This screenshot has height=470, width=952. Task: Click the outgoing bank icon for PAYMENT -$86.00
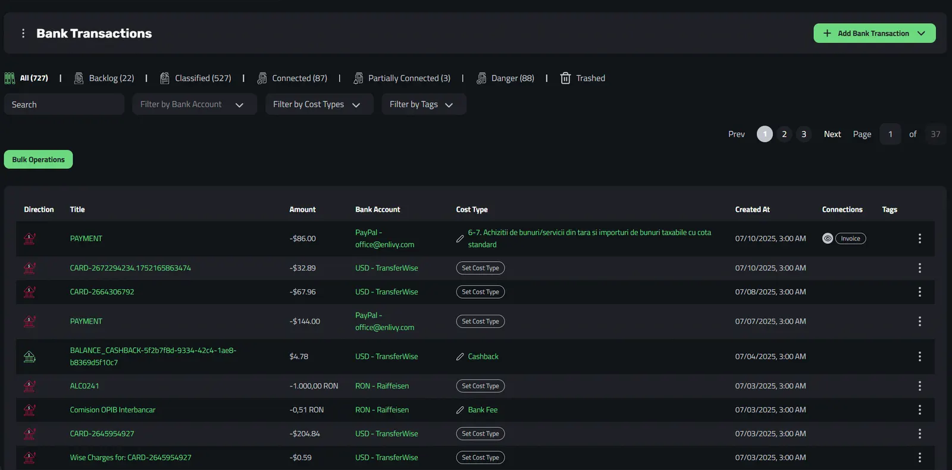click(x=29, y=239)
